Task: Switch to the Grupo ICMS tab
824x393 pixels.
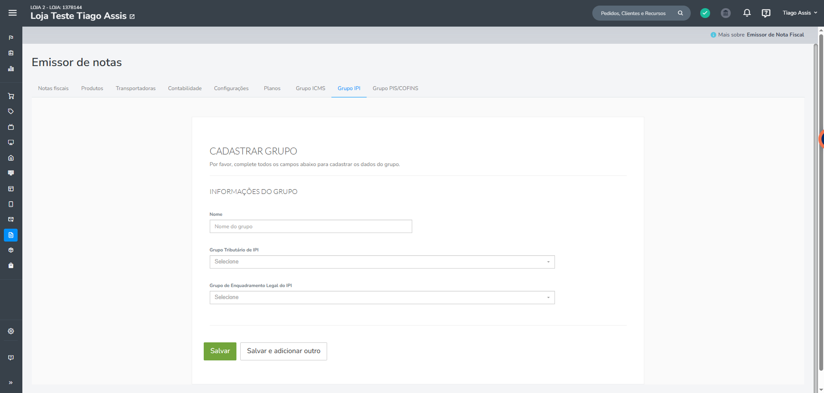Action: pyautogui.click(x=310, y=88)
